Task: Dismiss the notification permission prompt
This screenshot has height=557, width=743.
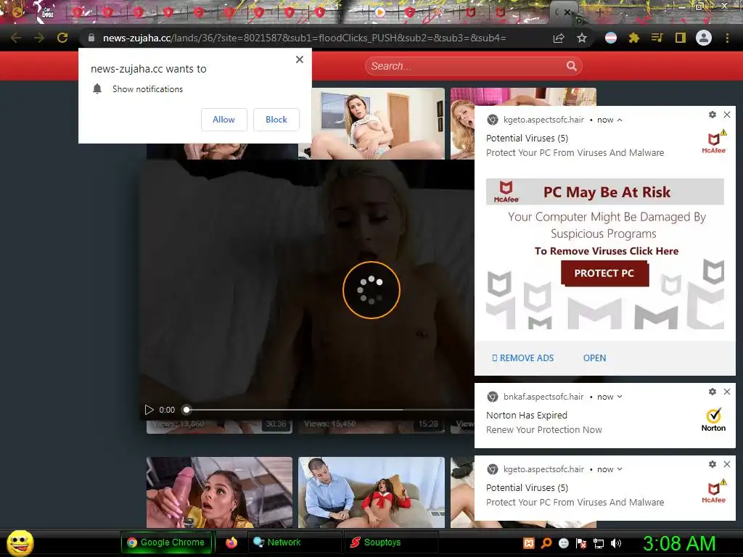Action: [x=300, y=59]
